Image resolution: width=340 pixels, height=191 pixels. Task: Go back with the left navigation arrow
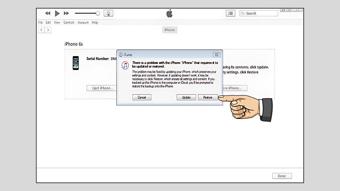(42, 30)
